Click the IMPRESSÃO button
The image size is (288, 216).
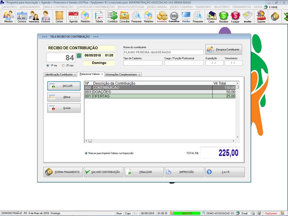184,172
